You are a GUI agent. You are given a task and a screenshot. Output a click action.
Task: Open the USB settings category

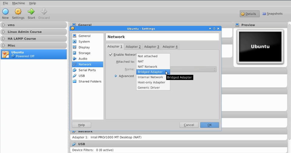(x=82, y=76)
